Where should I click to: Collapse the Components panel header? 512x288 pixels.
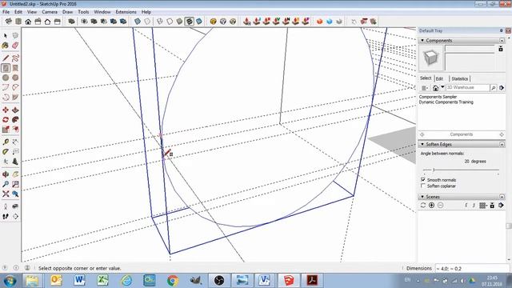[461, 41]
